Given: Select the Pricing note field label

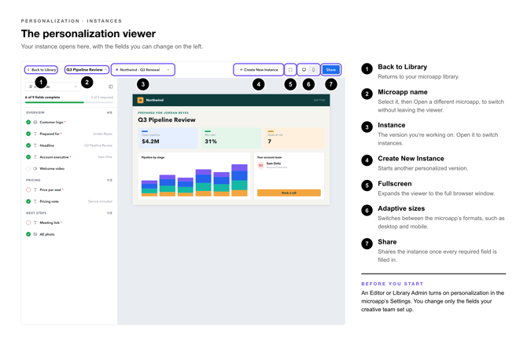Looking at the screenshot, I should (x=49, y=201).
